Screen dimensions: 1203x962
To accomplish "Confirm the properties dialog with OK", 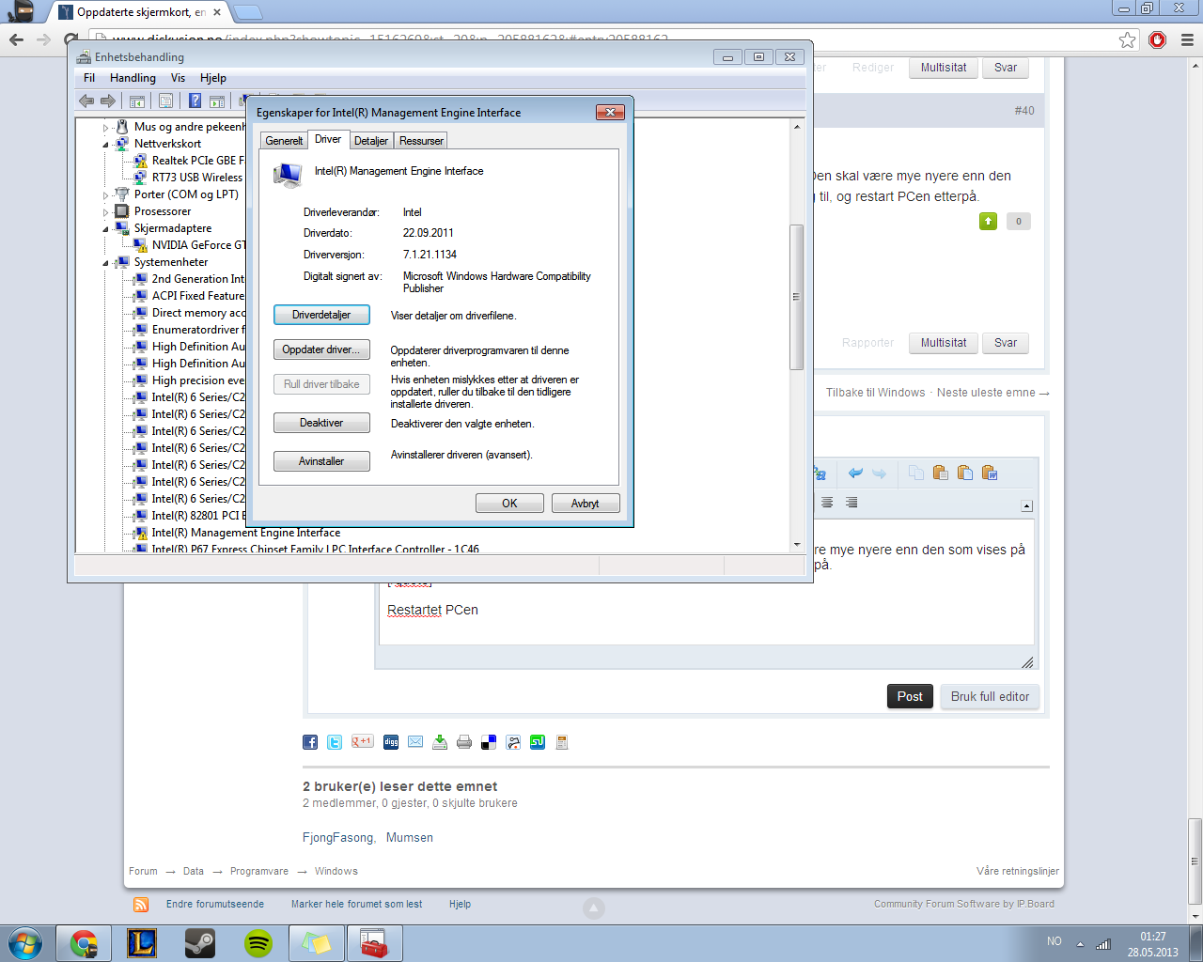I will pos(509,504).
